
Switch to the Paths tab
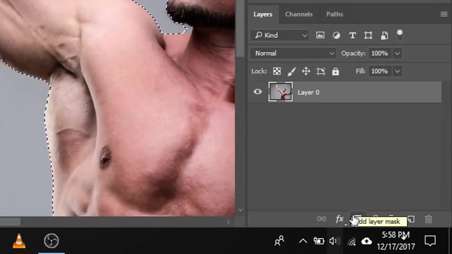point(335,14)
